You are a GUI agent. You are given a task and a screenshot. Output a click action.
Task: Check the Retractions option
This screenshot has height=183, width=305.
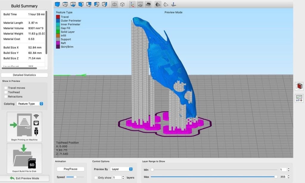[6, 97]
